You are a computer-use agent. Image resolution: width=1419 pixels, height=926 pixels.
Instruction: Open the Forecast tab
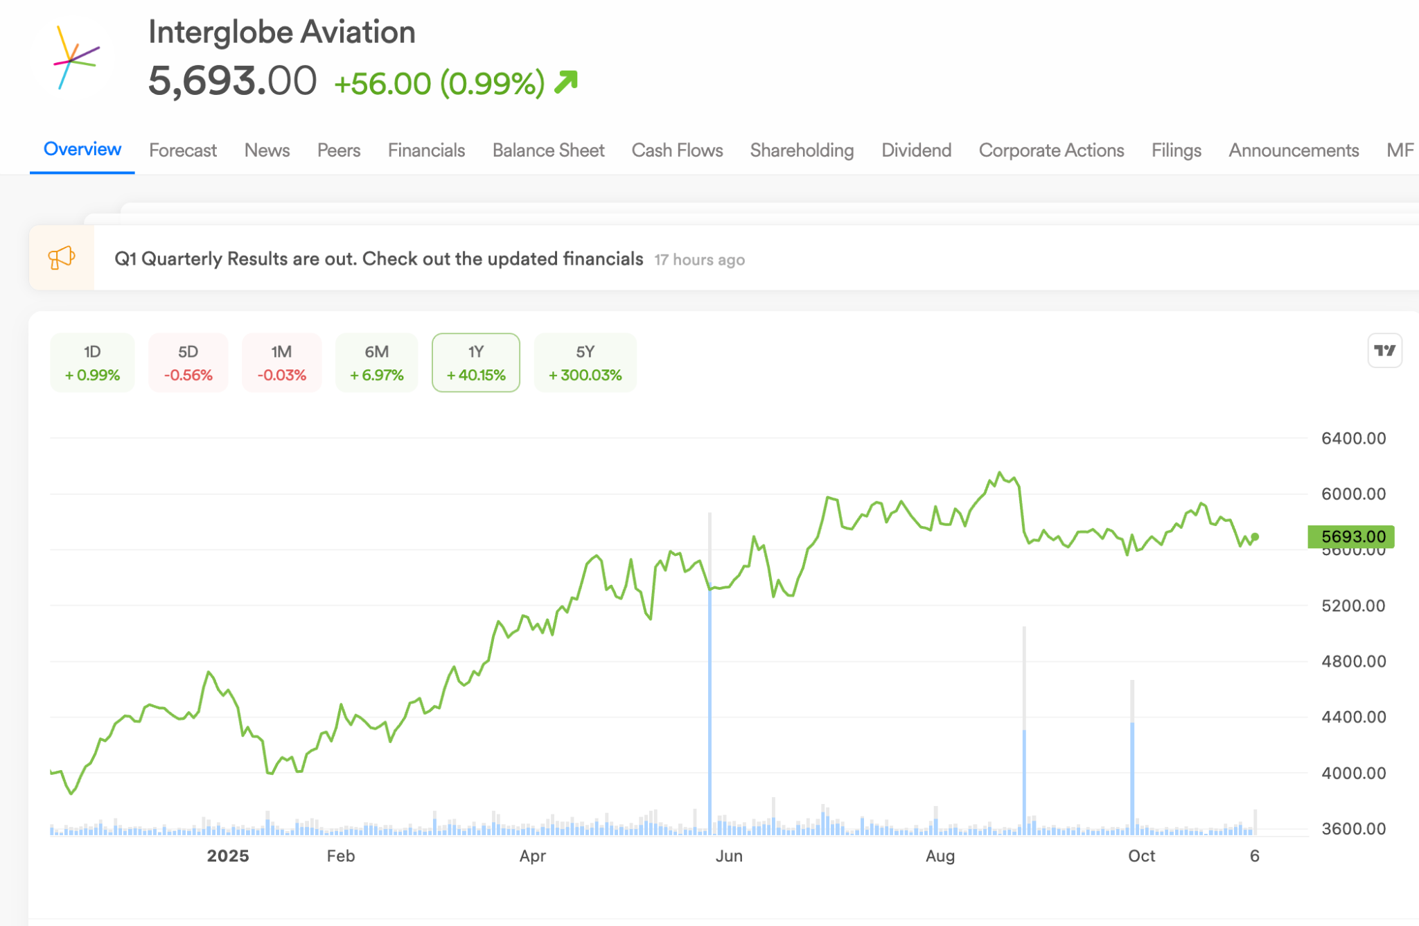point(183,150)
